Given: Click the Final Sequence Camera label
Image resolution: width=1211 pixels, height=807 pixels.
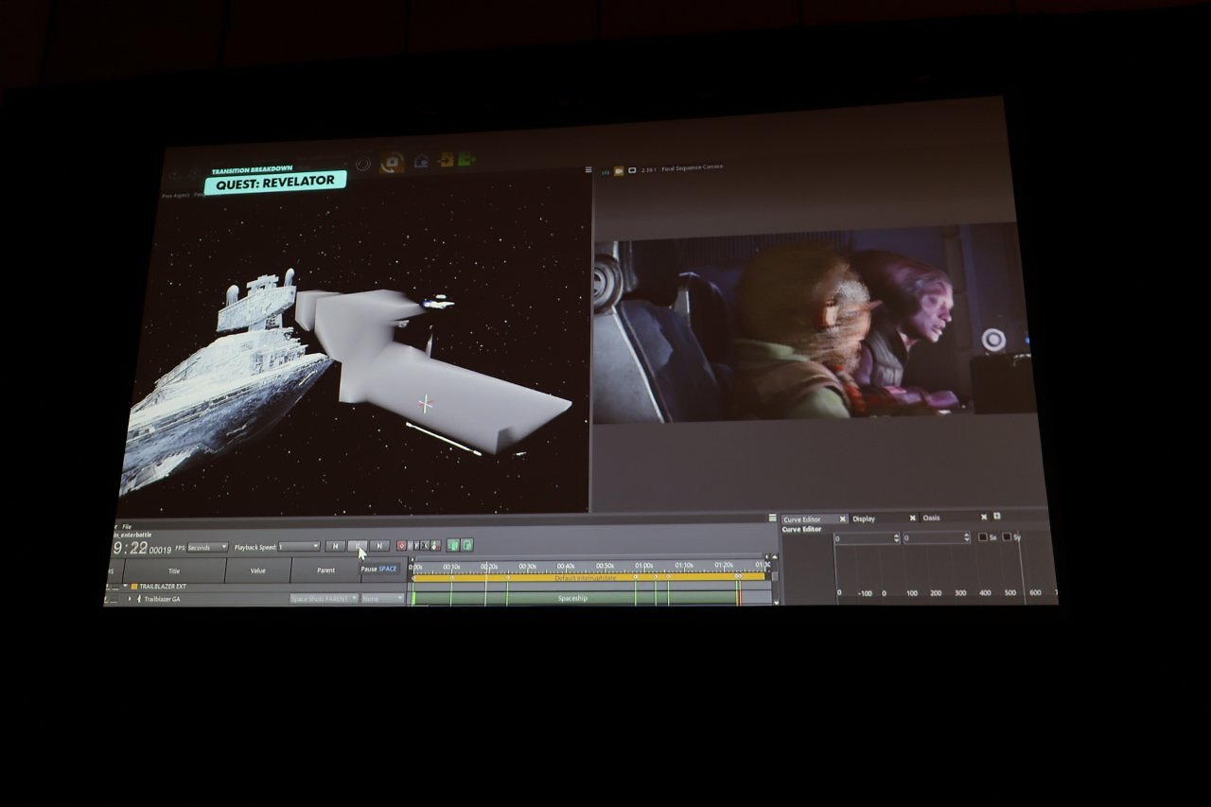Looking at the screenshot, I should tap(693, 167).
